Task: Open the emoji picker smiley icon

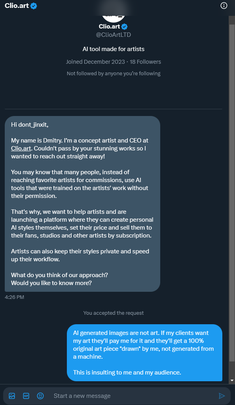Action: (40, 396)
